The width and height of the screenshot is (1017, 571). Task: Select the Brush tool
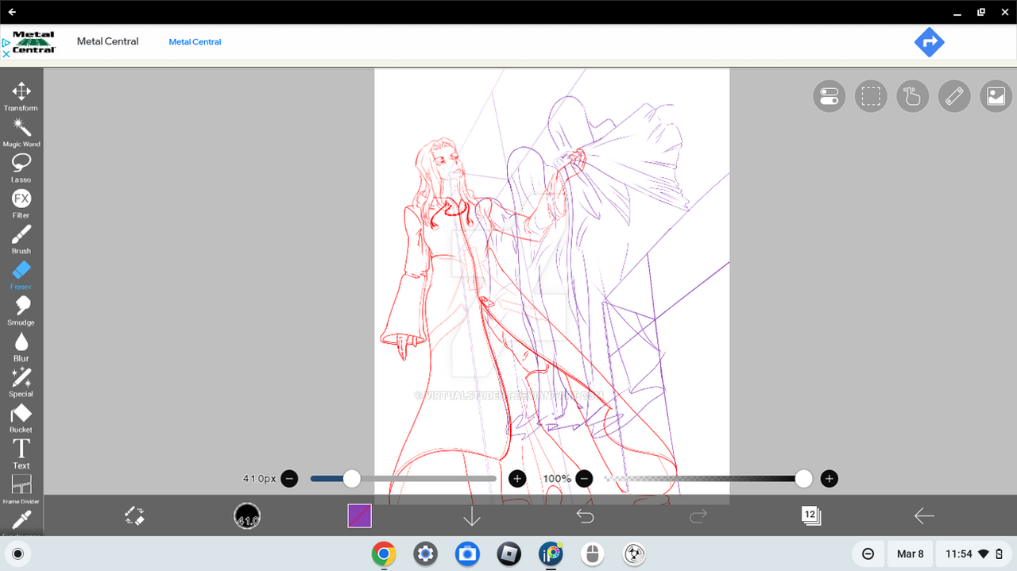pyautogui.click(x=21, y=239)
